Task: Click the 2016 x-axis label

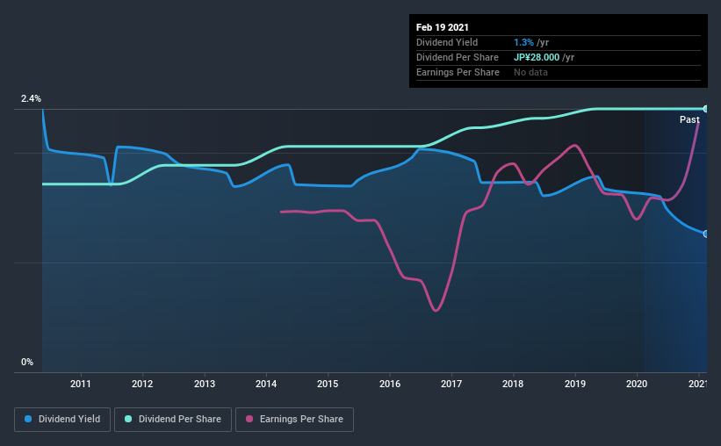Action: [389, 384]
